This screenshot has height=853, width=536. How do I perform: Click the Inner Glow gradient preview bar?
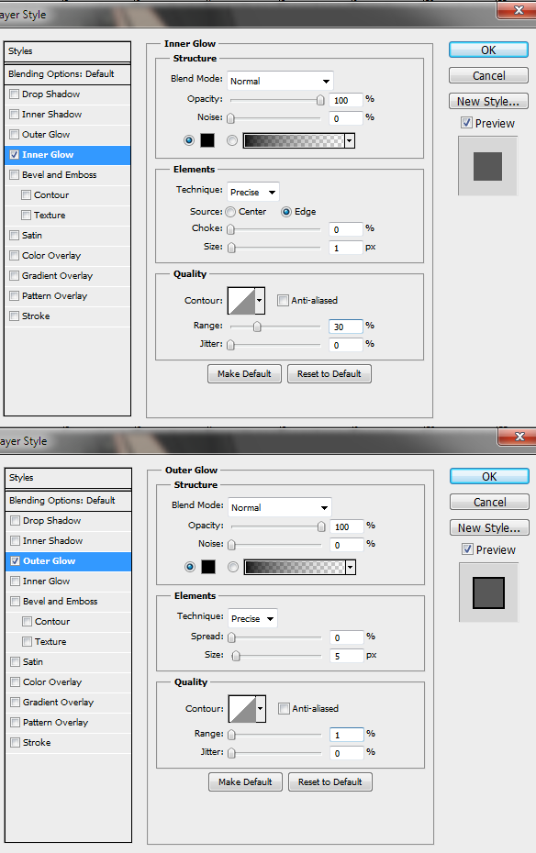point(294,141)
